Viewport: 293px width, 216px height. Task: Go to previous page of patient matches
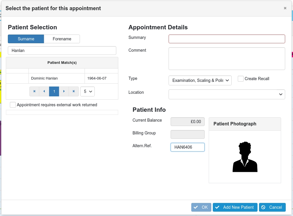coord(44,91)
